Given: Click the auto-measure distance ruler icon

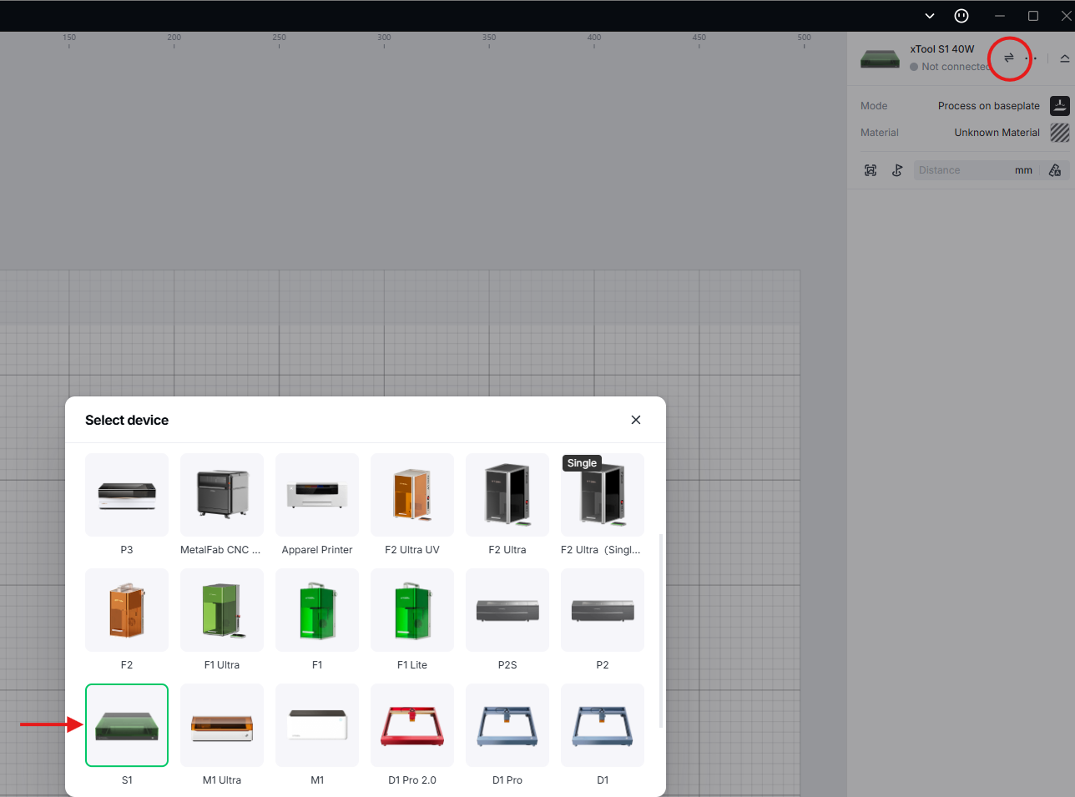Looking at the screenshot, I should (x=1055, y=170).
